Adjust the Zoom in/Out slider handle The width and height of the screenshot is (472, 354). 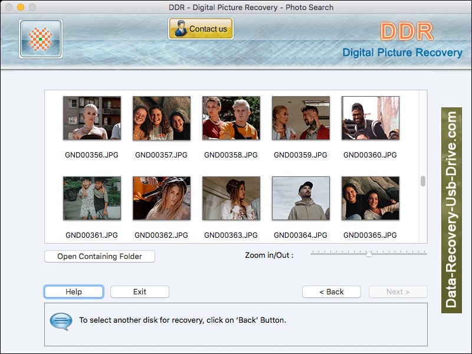pos(370,255)
